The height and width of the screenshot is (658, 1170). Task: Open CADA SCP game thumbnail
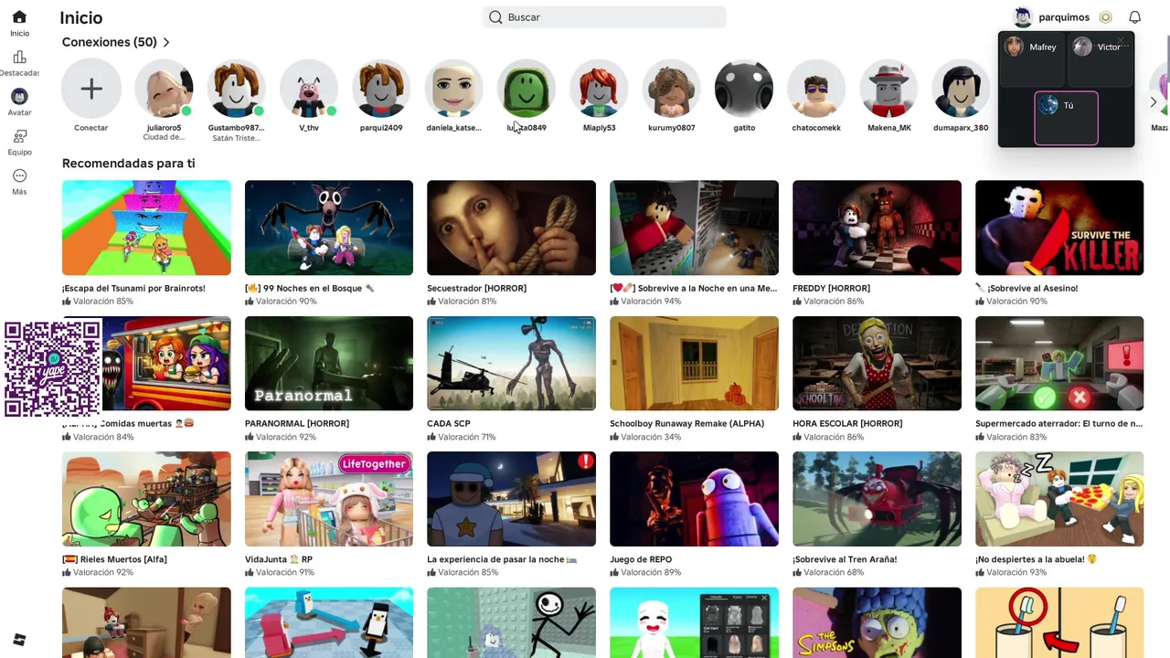click(x=511, y=364)
